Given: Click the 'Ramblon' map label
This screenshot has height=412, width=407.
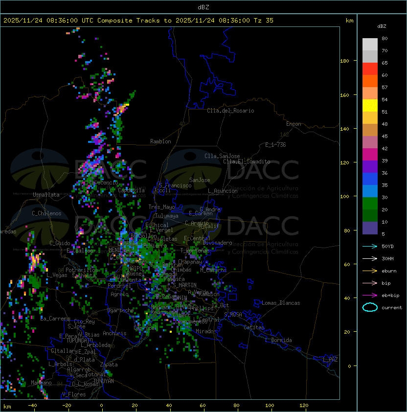Looking at the screenshot, I should click(160, 141).
